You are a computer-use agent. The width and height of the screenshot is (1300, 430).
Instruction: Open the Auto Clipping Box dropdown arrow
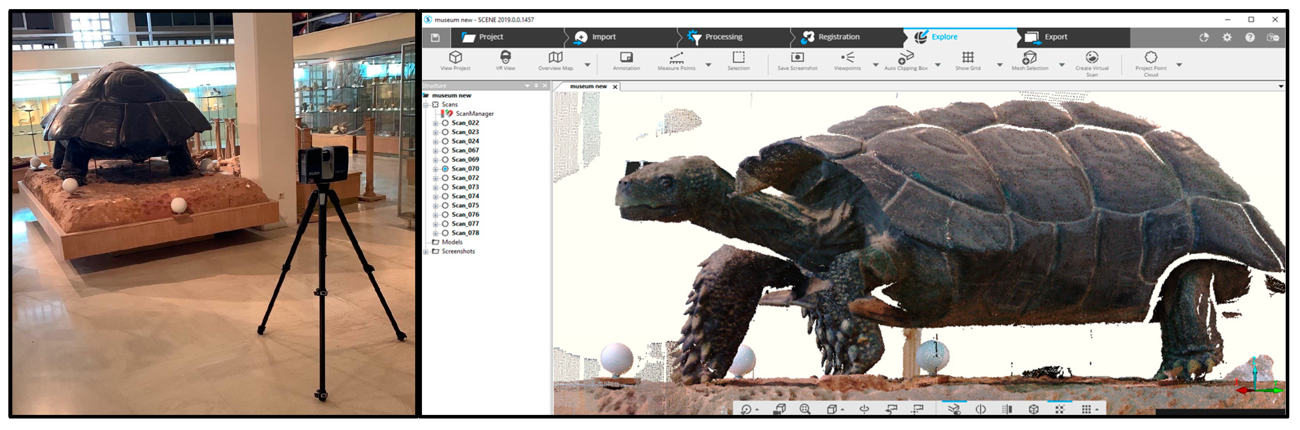938,65
